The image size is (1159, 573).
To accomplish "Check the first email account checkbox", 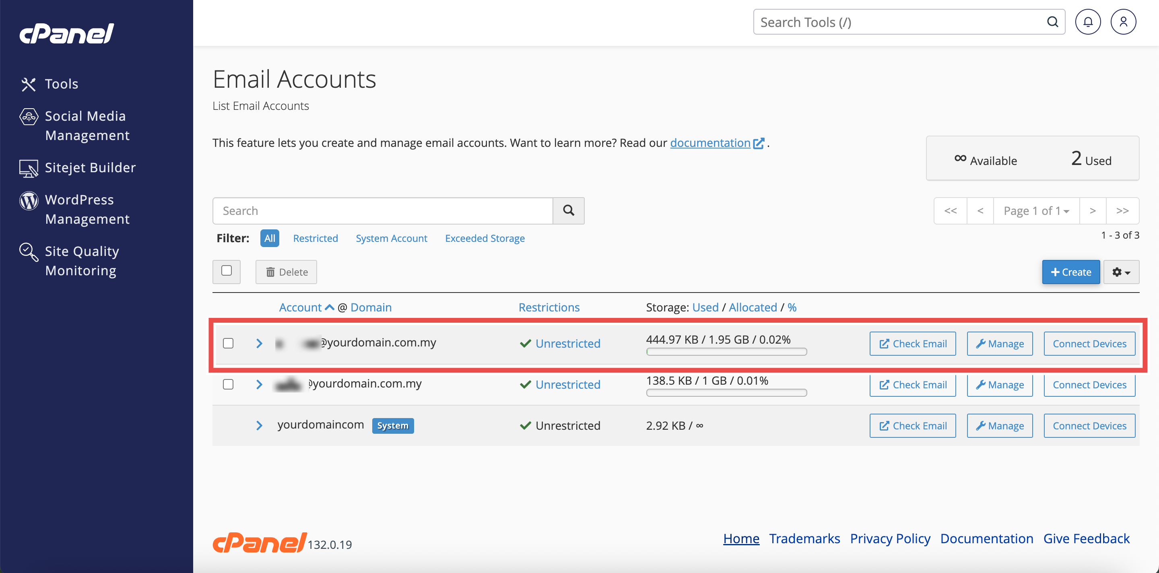I will point(228,343).
